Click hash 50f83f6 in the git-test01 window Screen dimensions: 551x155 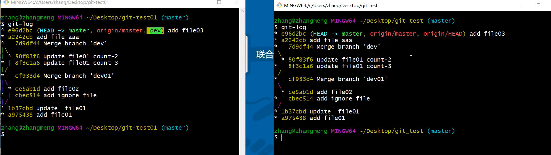coord(28,56)
